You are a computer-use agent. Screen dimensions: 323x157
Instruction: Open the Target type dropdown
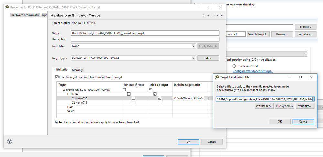tap(193, 58)
